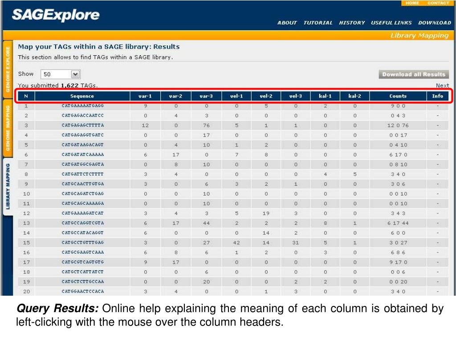The height and width of the screenshot is (342, 456).
Task: Click the HOME button at top
Action: (x=412, y=3)
